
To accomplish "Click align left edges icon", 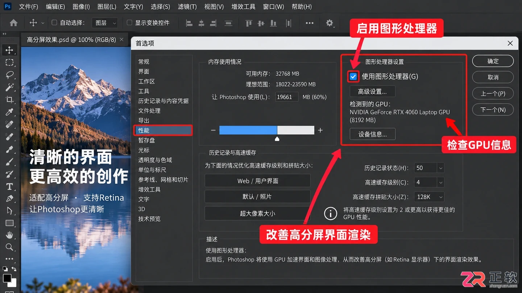I will point(189,23).
